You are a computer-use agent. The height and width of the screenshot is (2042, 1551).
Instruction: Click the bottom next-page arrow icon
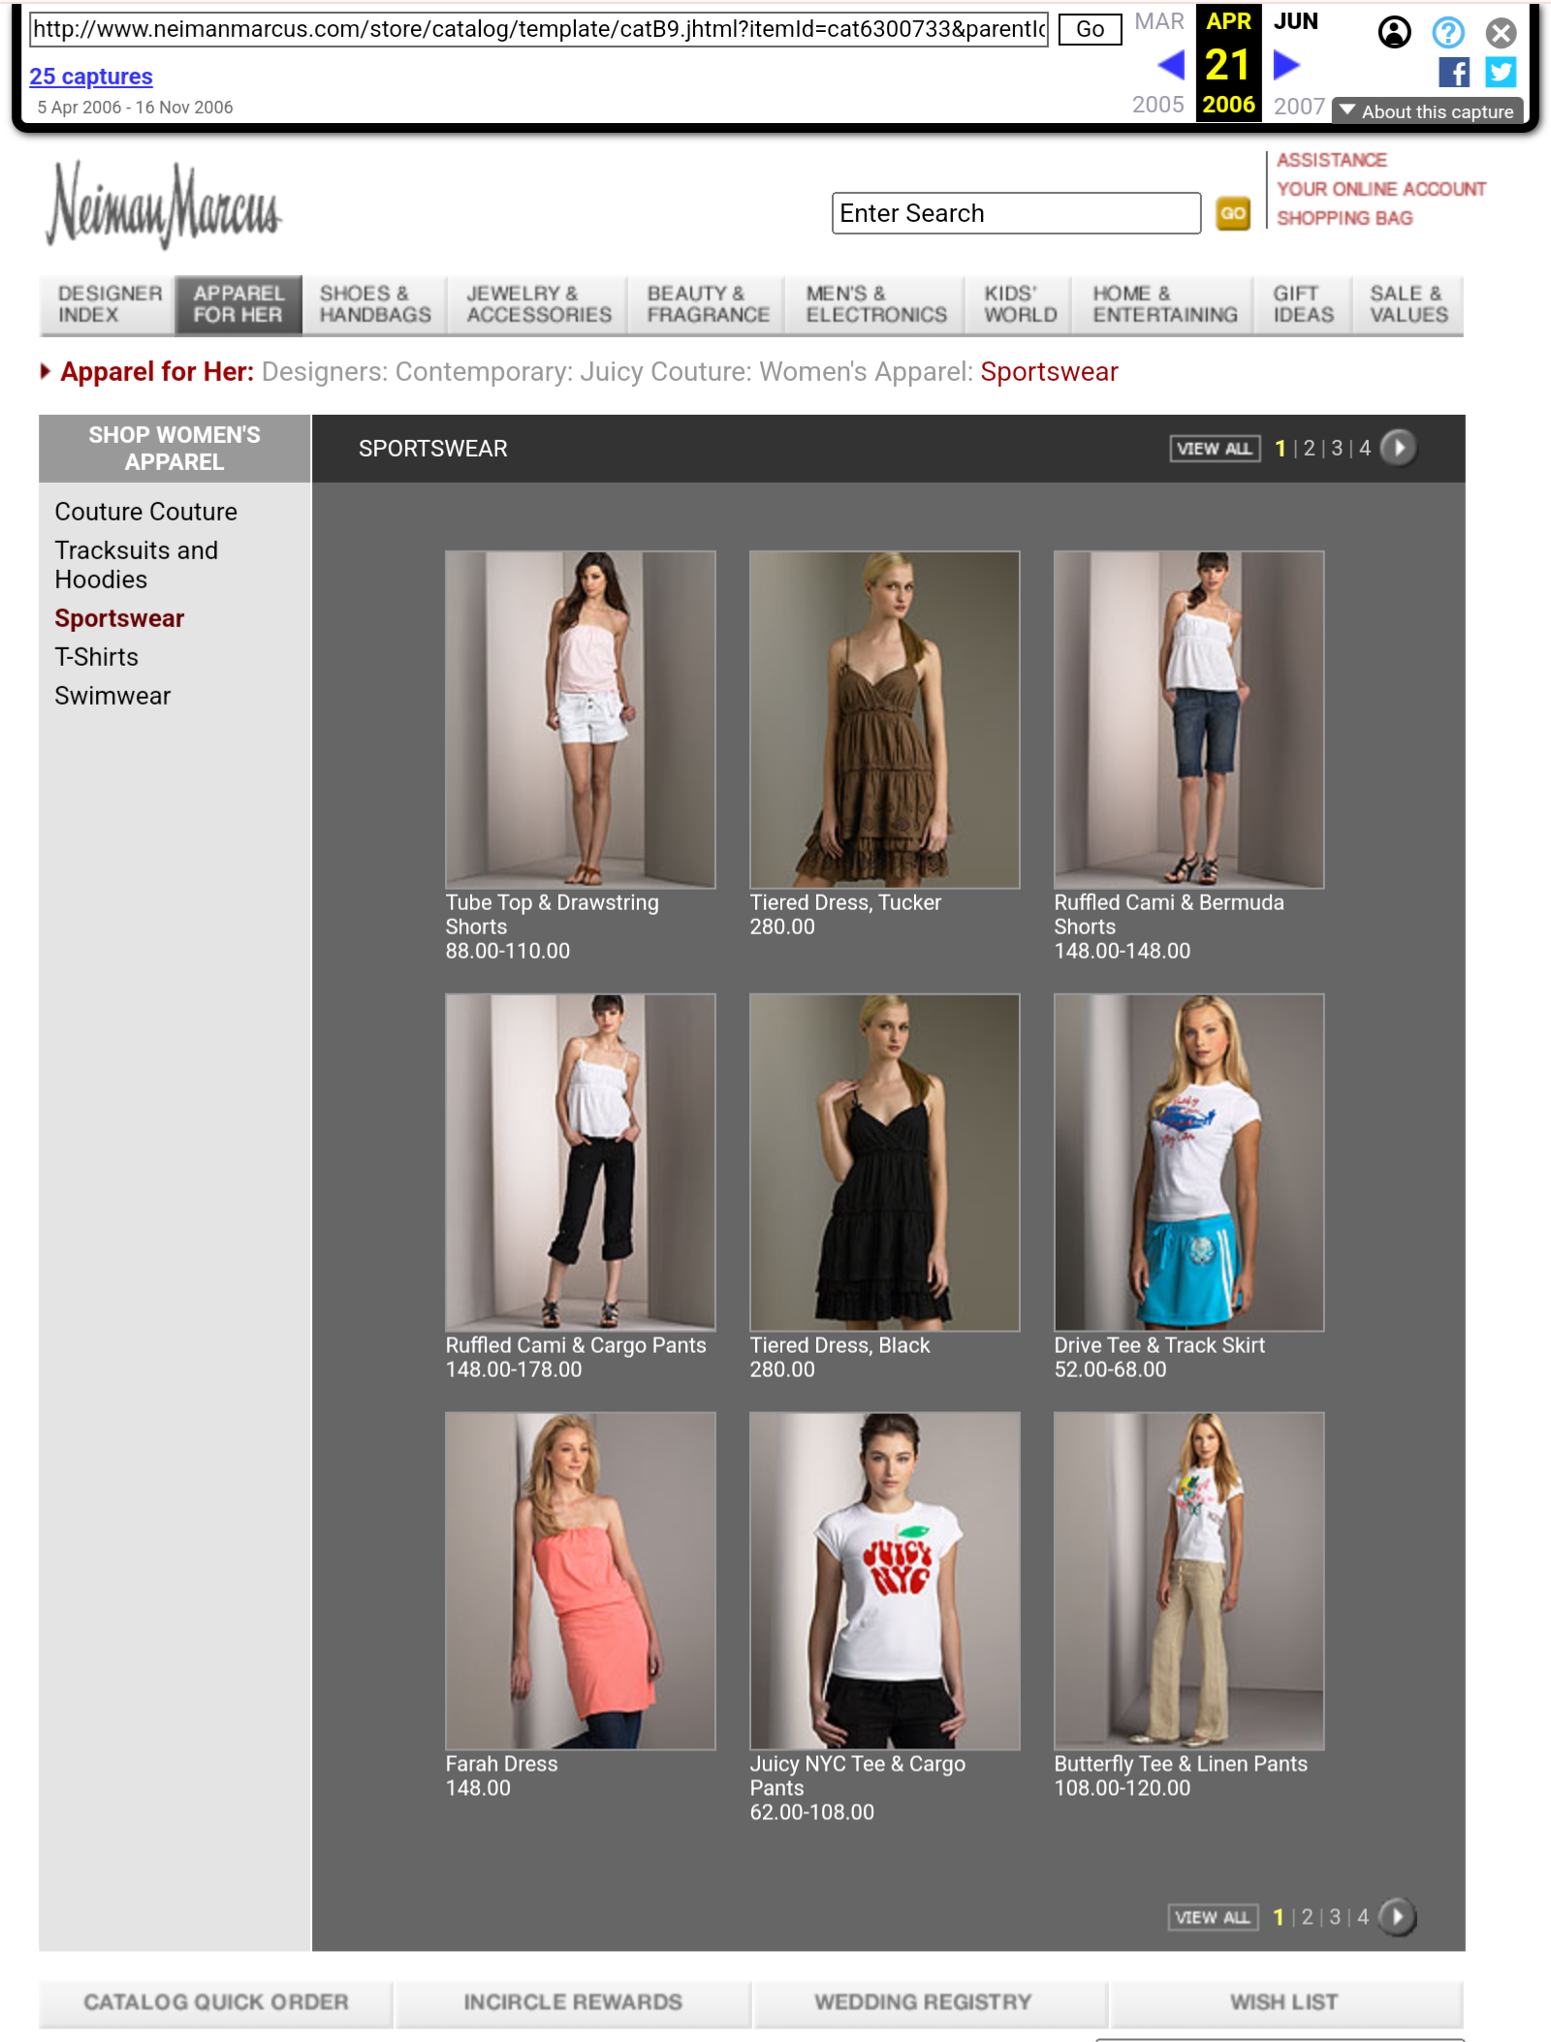pyautogui.click(x=1396, y=1916)
